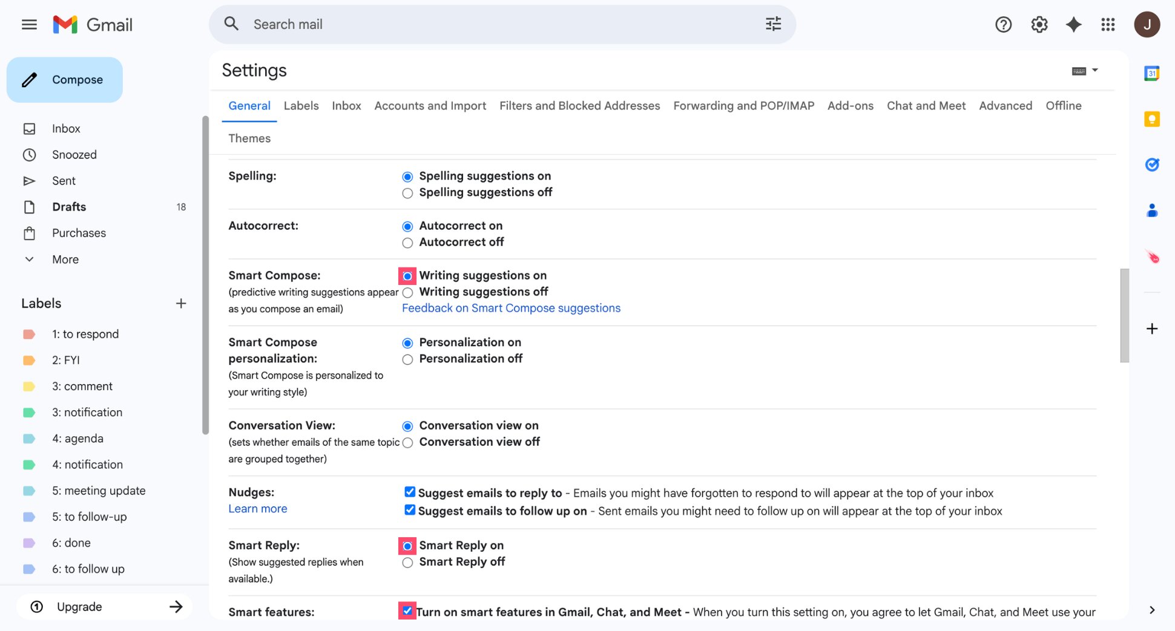Image resolution: width=1175 pixels, height=631 pixels.
Task: Click the orange swatch beside 1: to respond label
Action: [29, 333]
